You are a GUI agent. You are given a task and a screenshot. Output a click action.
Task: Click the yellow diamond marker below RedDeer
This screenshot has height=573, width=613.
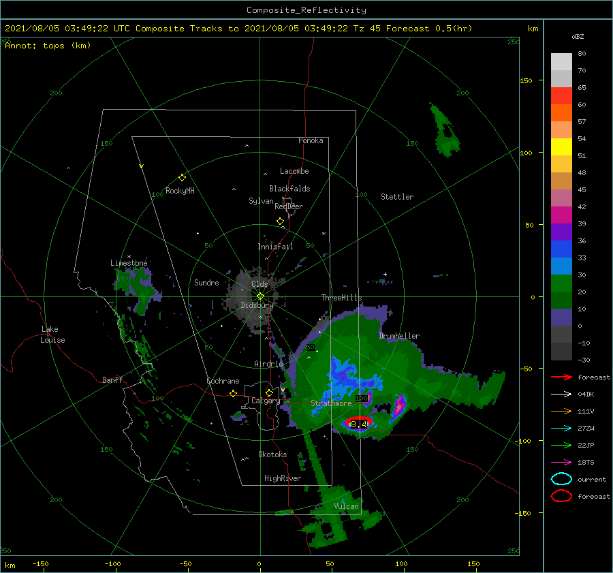(280, 221)
